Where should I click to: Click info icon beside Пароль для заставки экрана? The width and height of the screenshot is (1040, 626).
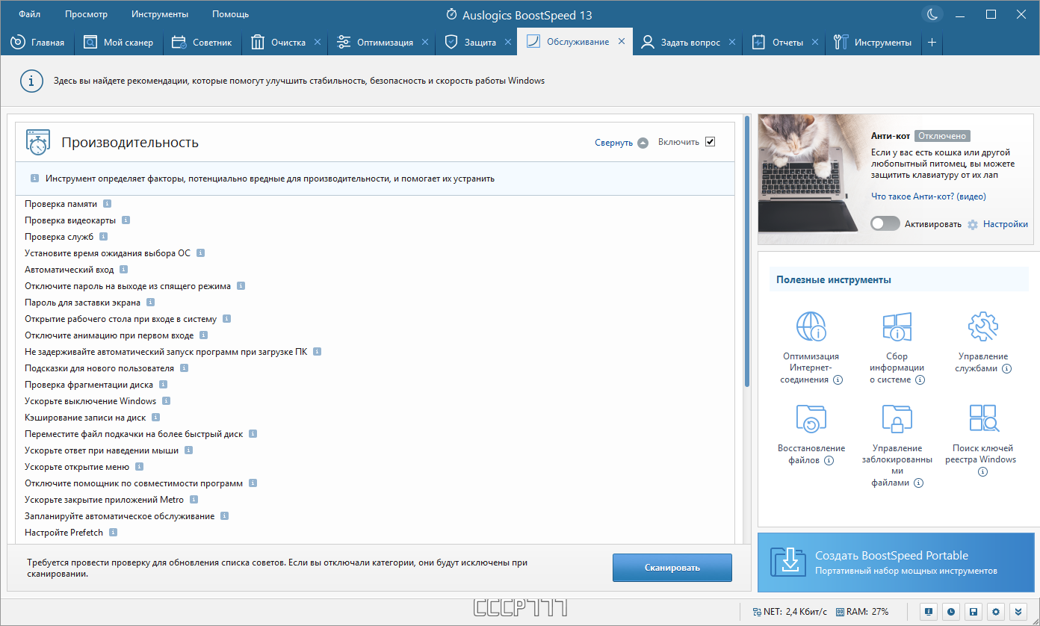[150, 302]
